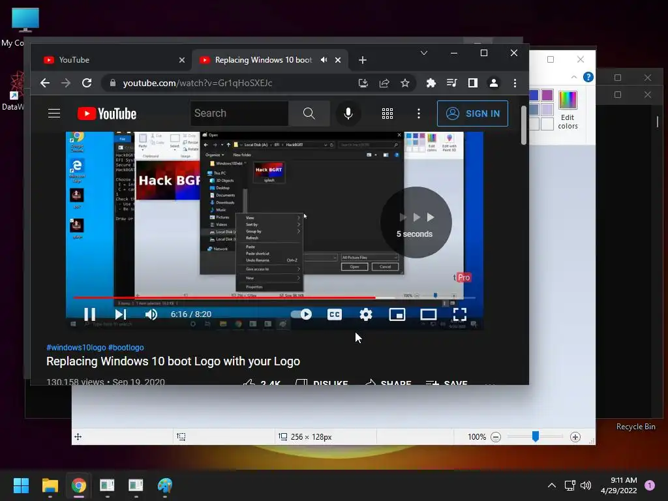
Task: Zoom out in Paint status bar
Action: point(496,436)
